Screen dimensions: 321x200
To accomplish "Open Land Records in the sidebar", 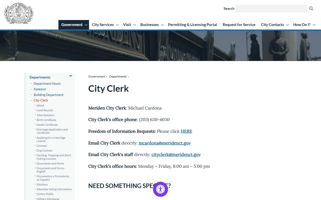I will click(x=45, y=110).
